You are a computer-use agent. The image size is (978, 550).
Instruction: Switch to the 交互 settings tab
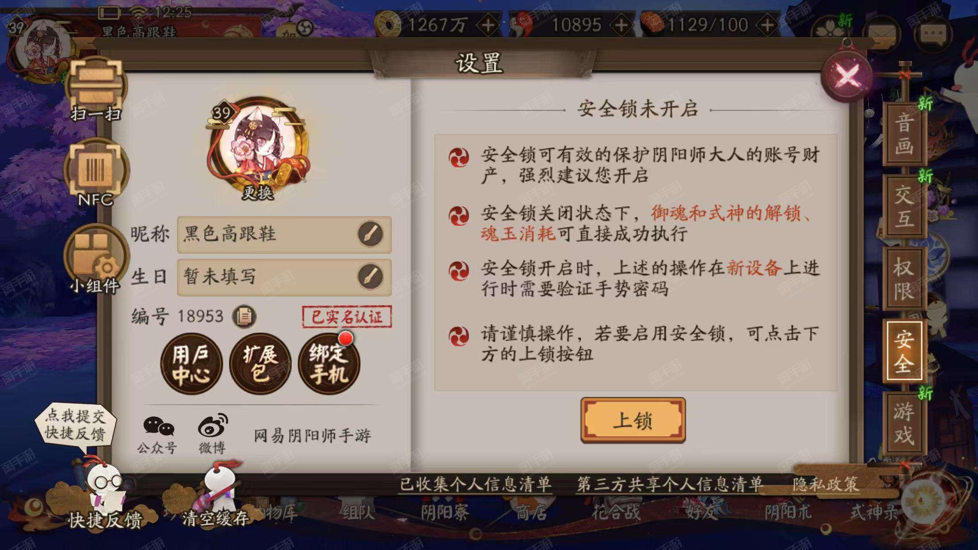pos(904,206)
